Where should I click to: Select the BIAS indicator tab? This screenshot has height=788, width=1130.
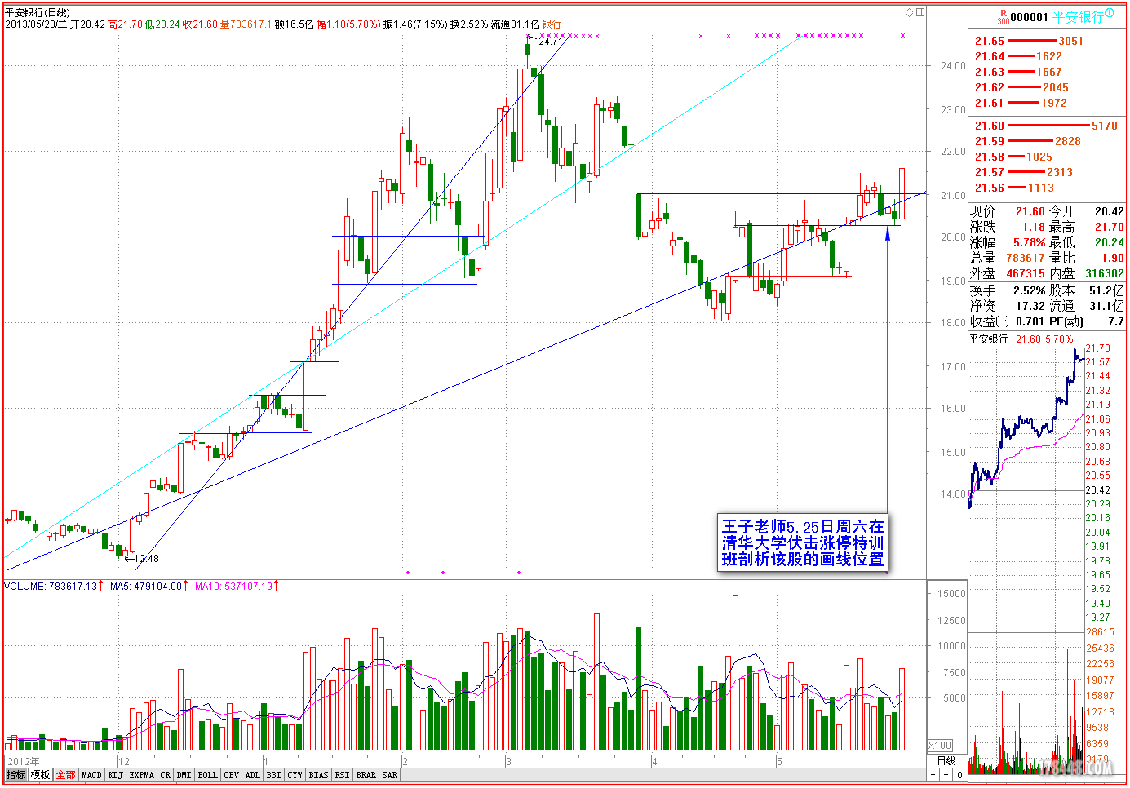click(319, 775)
